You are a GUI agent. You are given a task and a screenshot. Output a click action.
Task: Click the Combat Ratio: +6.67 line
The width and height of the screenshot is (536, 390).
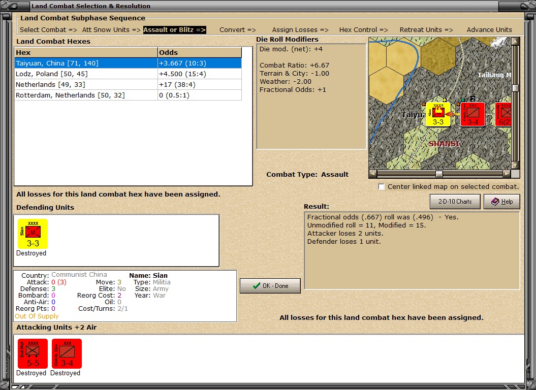[x=294, y=66]
